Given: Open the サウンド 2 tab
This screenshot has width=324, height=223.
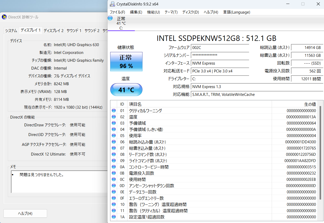Looking at the screenshot, I should tap(92, 30).
